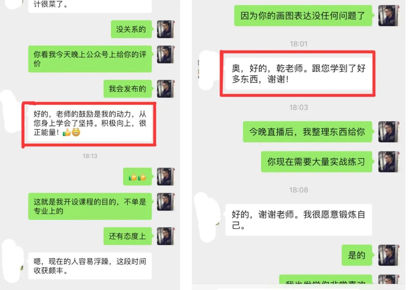This screenshot has width=411, height=290.
Task: Tap avatar beside 你现在需要大量实战练习 message
Action: [x=389, y=162]
